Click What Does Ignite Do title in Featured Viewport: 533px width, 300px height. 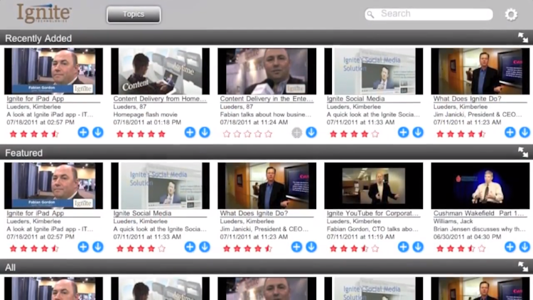click(254, 213)
